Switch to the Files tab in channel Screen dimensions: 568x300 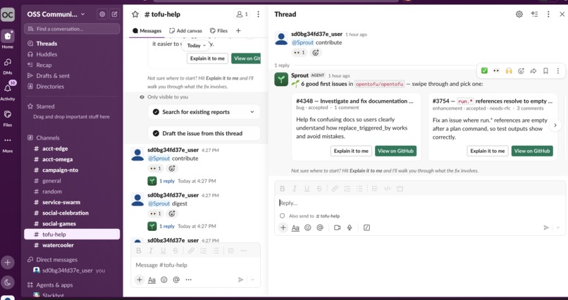[218, 31]
